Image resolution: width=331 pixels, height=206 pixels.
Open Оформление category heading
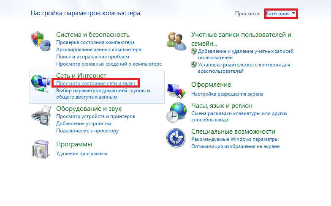pos(211,85)
